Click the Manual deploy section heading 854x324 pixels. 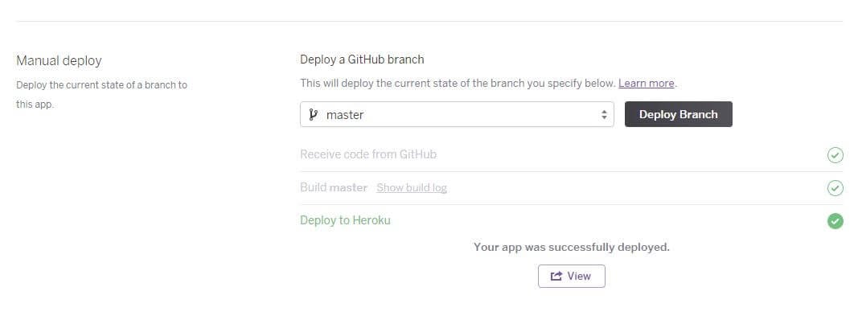point(59,60)
